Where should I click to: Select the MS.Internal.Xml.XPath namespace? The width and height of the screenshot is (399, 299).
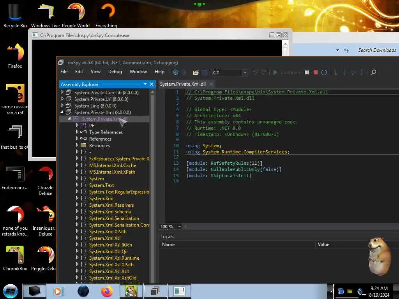pos(112,172)
